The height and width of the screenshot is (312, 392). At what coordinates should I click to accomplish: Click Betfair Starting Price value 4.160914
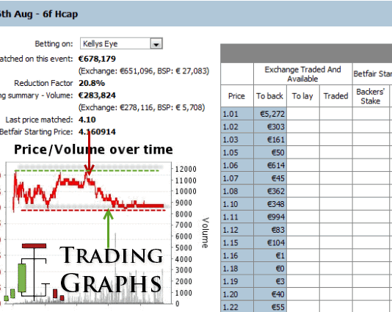tap(97, 131)
